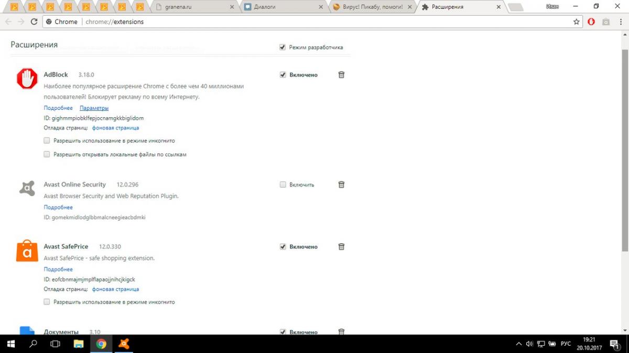The width and height of the screenshot is (629, 353).
Task: Allow AdBlock in incognito mode
Action: click(x=47, y=141)
